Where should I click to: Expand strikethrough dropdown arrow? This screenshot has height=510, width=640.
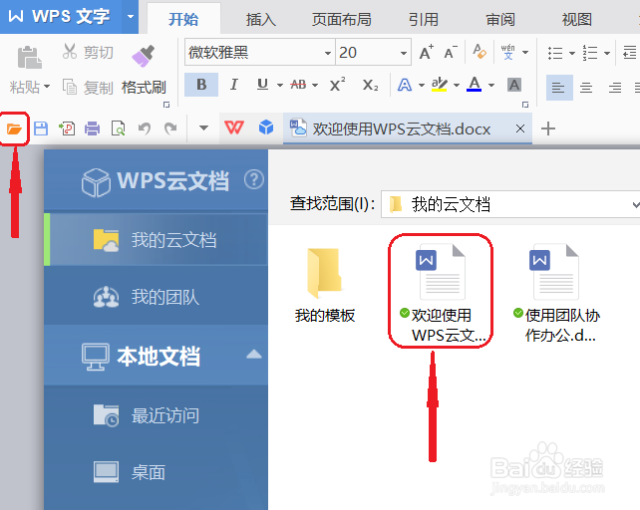315,86
